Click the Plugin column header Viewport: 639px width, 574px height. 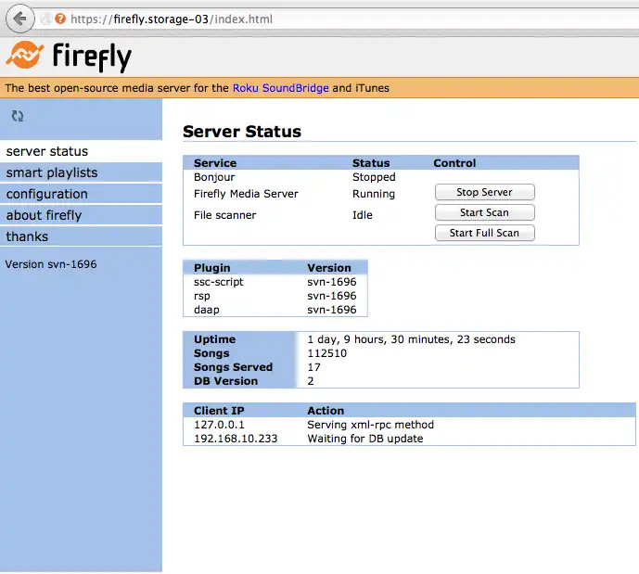211,268
